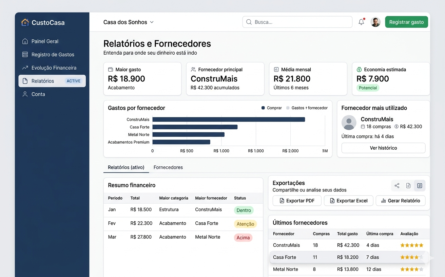Expand the Casa dos Sonhos project dropdown
445x277 pixels.
(x=129, y=22)
